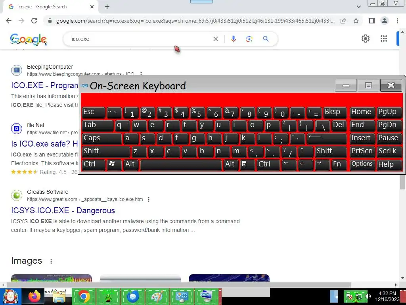Toggle the right Shift key
Viewport: 406px width, 305px height.
(331, 152)
